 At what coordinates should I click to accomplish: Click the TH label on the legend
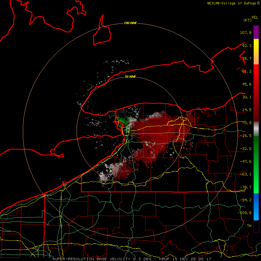[x=249, y=226]
